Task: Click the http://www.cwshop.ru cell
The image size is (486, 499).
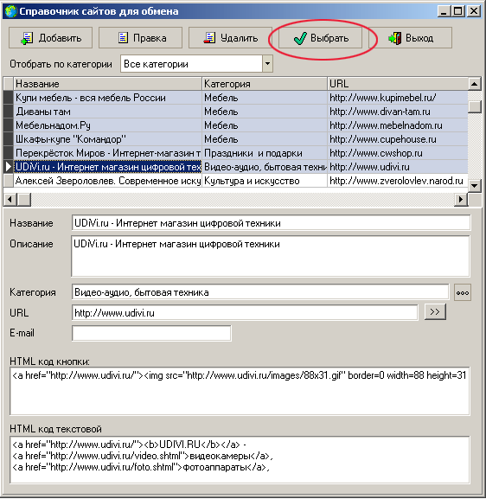Action: click(398, 153)
